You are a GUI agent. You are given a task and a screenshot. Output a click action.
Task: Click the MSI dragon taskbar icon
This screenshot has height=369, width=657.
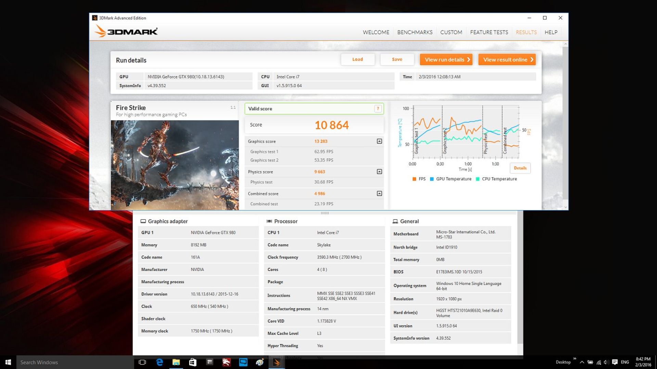point(226,362)
